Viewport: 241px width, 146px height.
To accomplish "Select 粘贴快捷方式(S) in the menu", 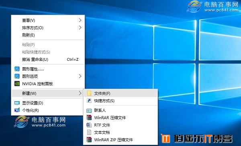I will 48,52.
